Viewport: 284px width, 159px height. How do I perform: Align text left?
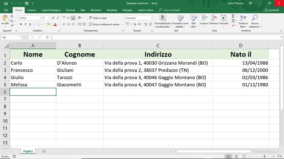tap(64, 24)
